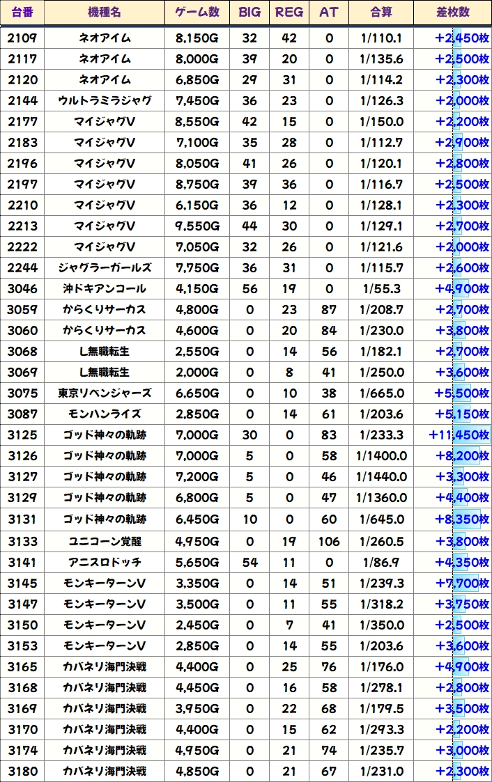Click machine number 3180 in last row
Screen dimensions: 492x782
[22, 771]
